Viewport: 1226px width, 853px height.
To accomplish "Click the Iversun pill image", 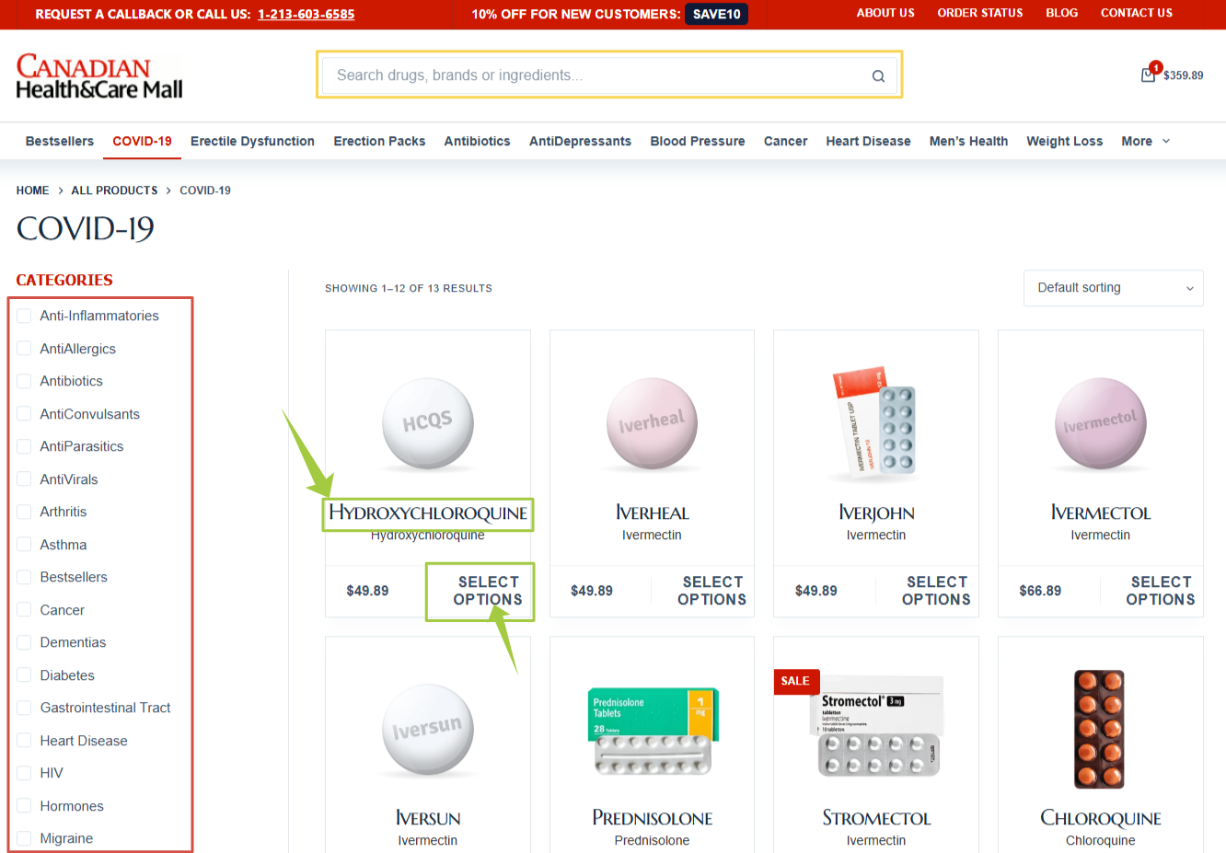I will pyautogui.click(x=428, y=729).
